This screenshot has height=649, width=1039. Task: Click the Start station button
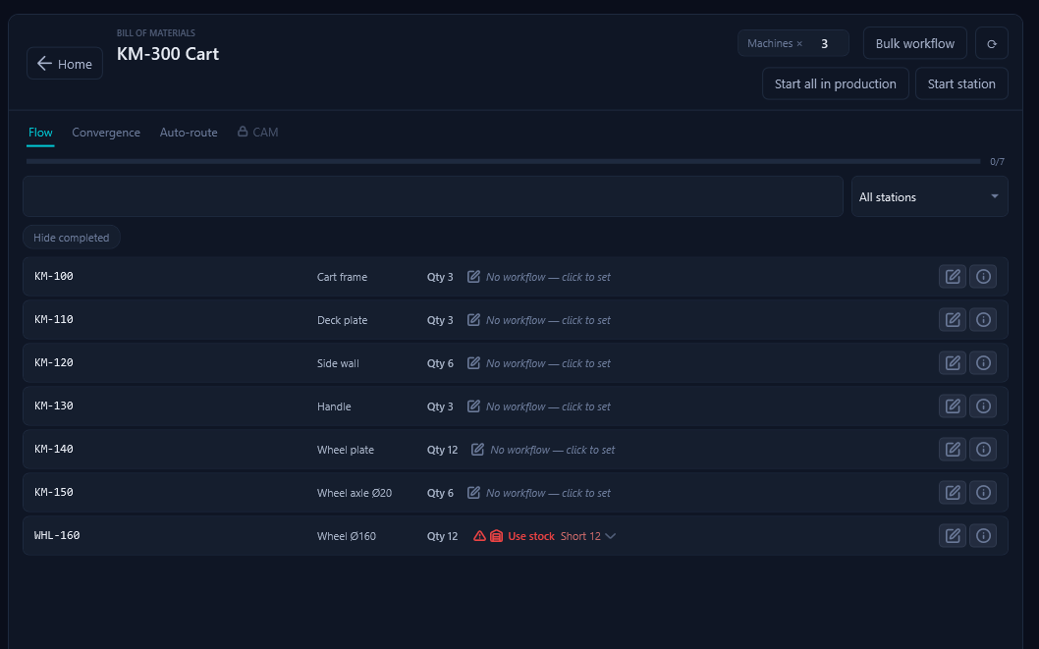point(961,84)
